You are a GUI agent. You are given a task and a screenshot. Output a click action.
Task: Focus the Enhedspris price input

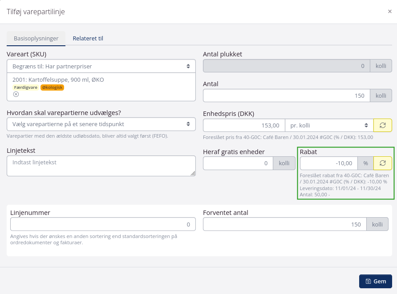coord(243,125)
